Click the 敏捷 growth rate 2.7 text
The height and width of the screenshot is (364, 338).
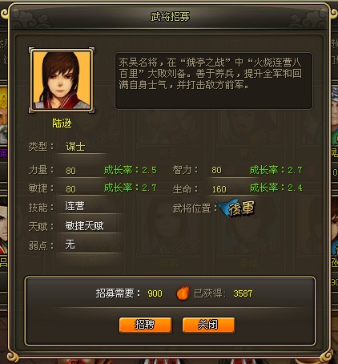coord(131,188)
